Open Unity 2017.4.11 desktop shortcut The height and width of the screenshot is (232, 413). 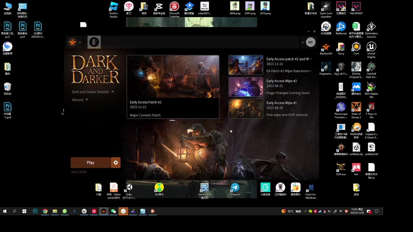click(129, 191)
